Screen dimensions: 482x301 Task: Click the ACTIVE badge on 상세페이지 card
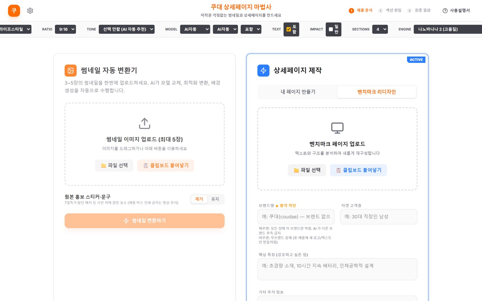(x=416, y=60)
